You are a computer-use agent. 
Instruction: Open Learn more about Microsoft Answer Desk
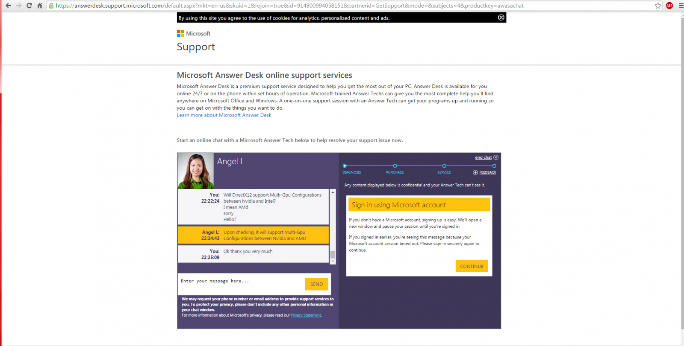tap(224, 115)
